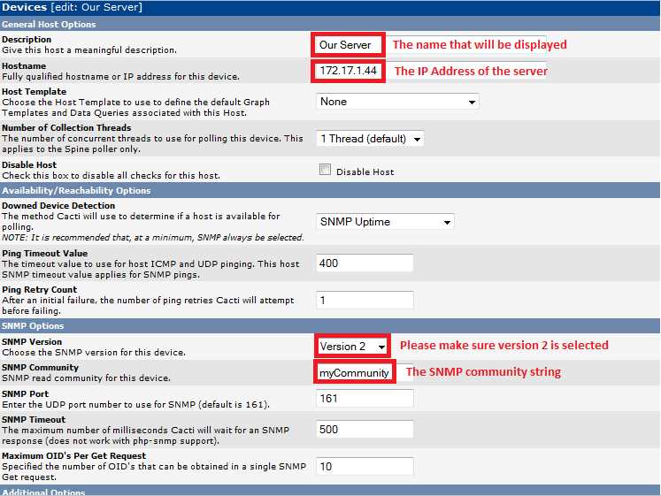Click the 'Host Template' label

tap(35, 91)
